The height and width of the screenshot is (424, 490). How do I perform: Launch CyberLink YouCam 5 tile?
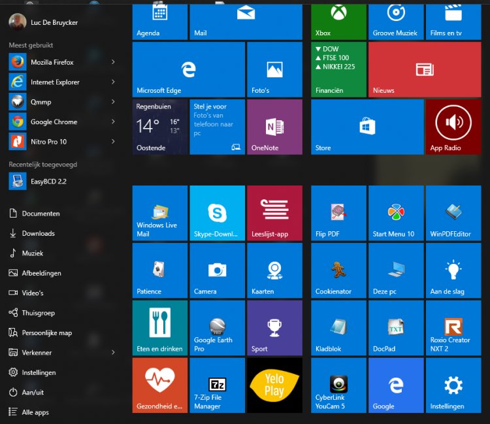[x=338, y=385]
